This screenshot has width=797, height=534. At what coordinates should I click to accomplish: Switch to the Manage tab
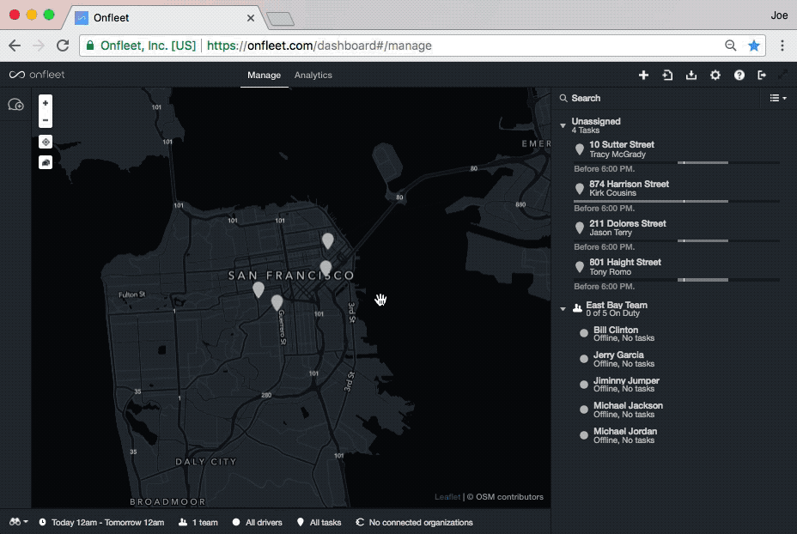pos(264,76)
